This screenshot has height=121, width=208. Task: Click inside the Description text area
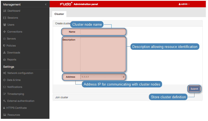point(103,54)
